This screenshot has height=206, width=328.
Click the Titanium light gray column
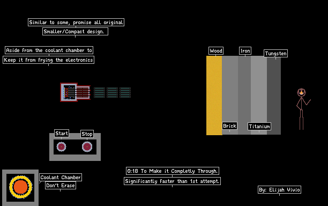259,95
